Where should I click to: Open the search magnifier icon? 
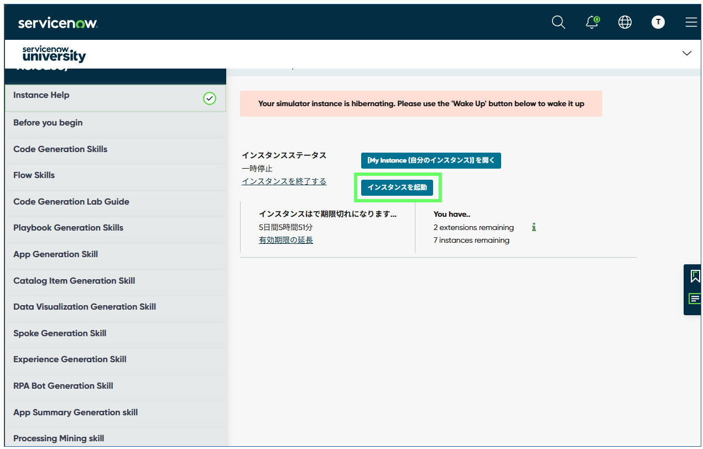(x=559, y=22)
